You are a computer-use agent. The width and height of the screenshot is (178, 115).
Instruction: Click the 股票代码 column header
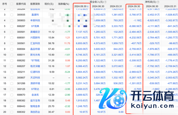(x=21, y=4)
